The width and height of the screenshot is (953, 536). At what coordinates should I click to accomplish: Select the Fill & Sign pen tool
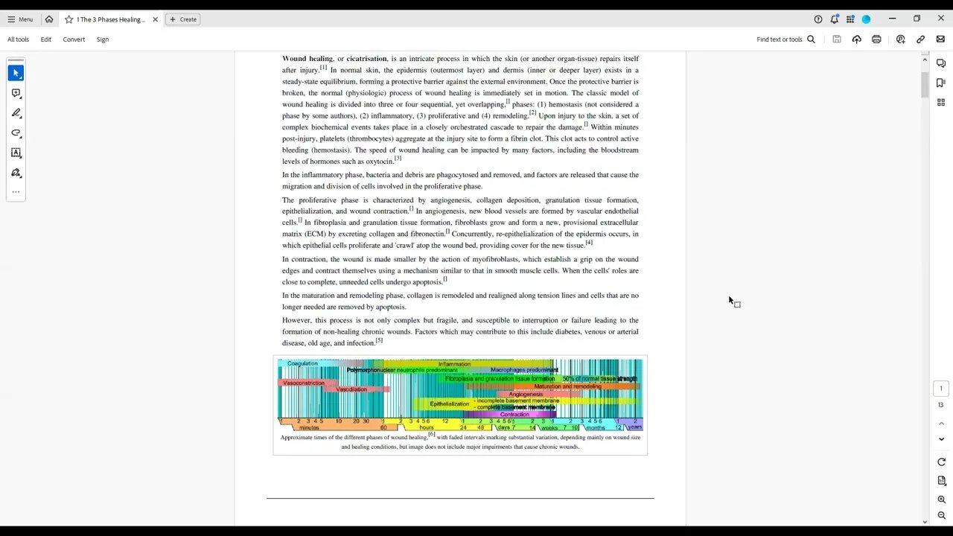(x=16, y=173)
